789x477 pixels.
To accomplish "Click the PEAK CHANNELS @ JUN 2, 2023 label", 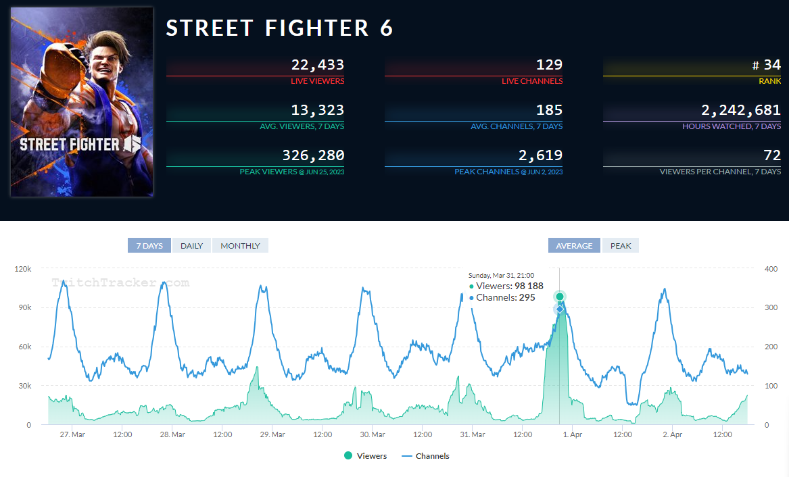I will (508, 172).
